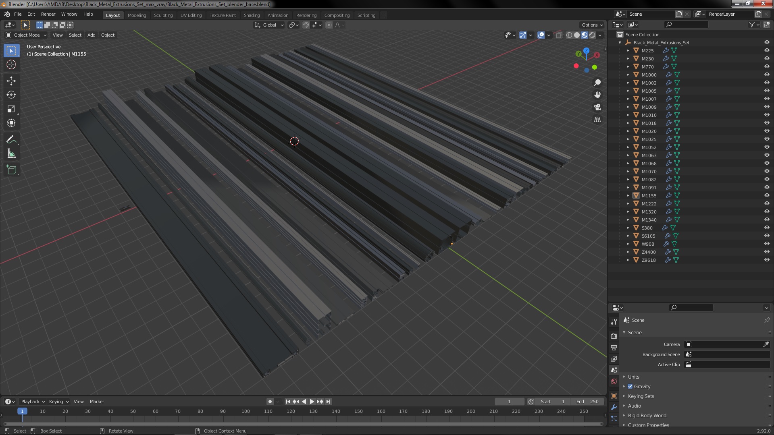Expand the M1155 tree item
The width and height of the screenshot is (774, 435).
(x=628, y=195)
